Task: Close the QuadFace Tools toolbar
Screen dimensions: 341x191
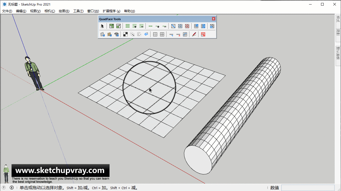Action: 213,19
